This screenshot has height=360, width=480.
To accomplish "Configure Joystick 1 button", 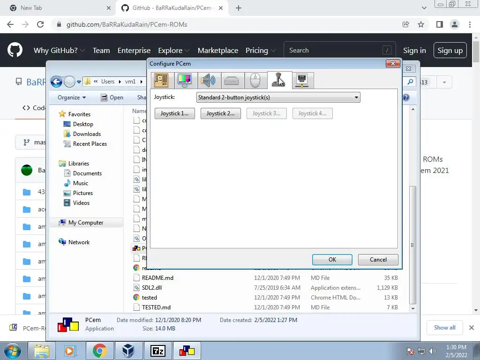I will click(174, 113).
